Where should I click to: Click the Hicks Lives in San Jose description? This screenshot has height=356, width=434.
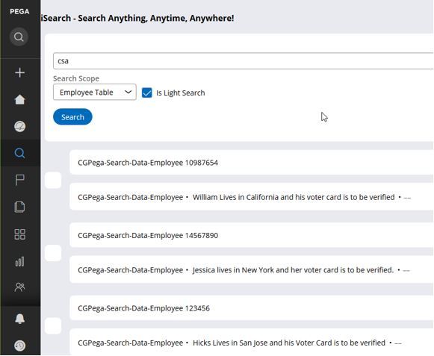pyautogui.click(x=289, y=343)
